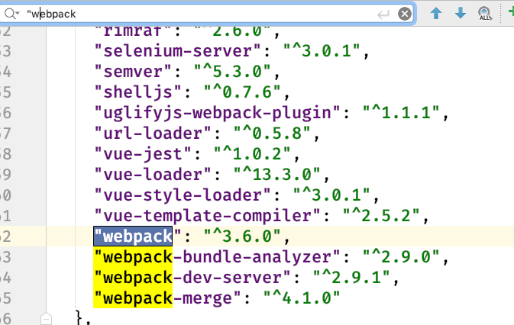
Task: Click the "webpack-dev-server" key
Action: pos(192,278)
